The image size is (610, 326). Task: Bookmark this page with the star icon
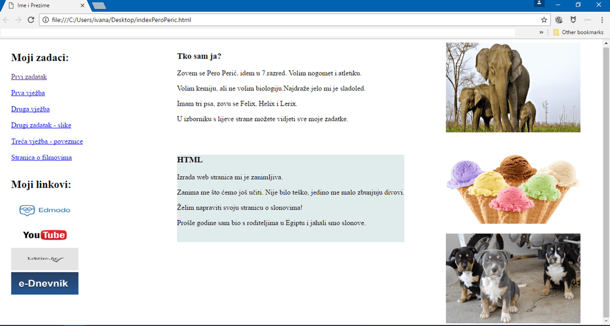pos(544,20)
